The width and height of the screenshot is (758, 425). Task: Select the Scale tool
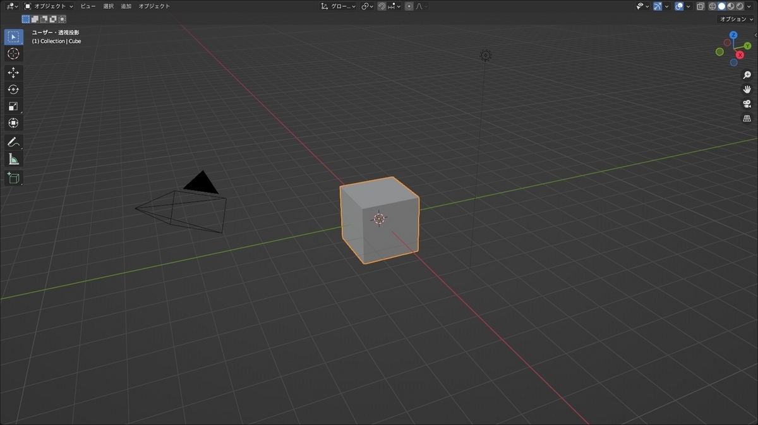(x=13, y=106)
